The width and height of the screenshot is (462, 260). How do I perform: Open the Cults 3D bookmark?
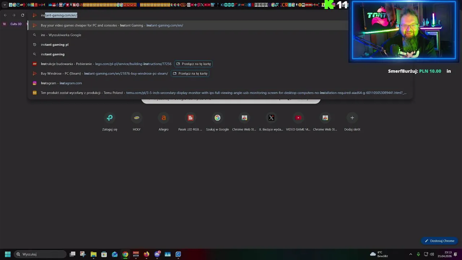(16, 24)
